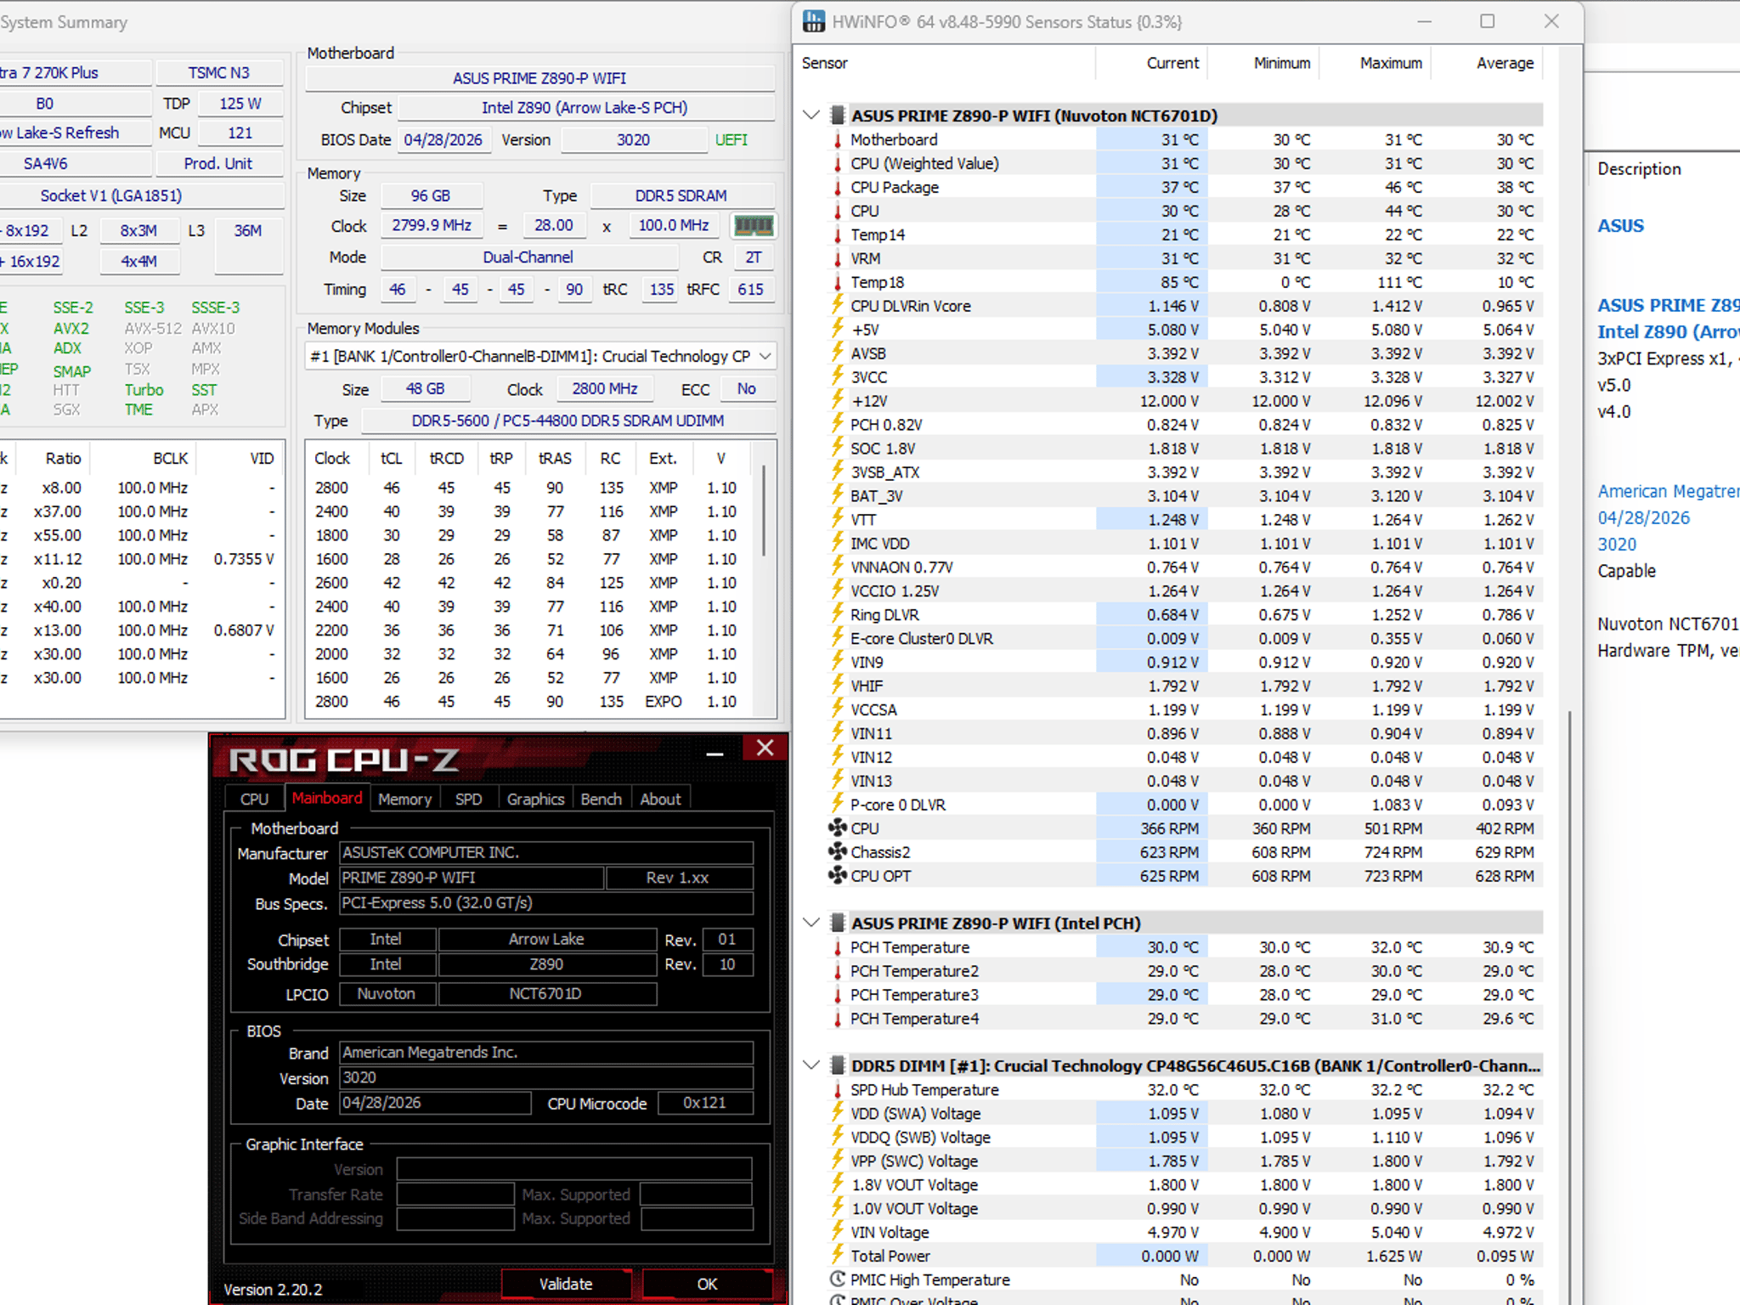This screenshot has width=1740, height=1305.
Task: Open the Memory tab in ROG CPU-Z
Action: click(404, 799)
